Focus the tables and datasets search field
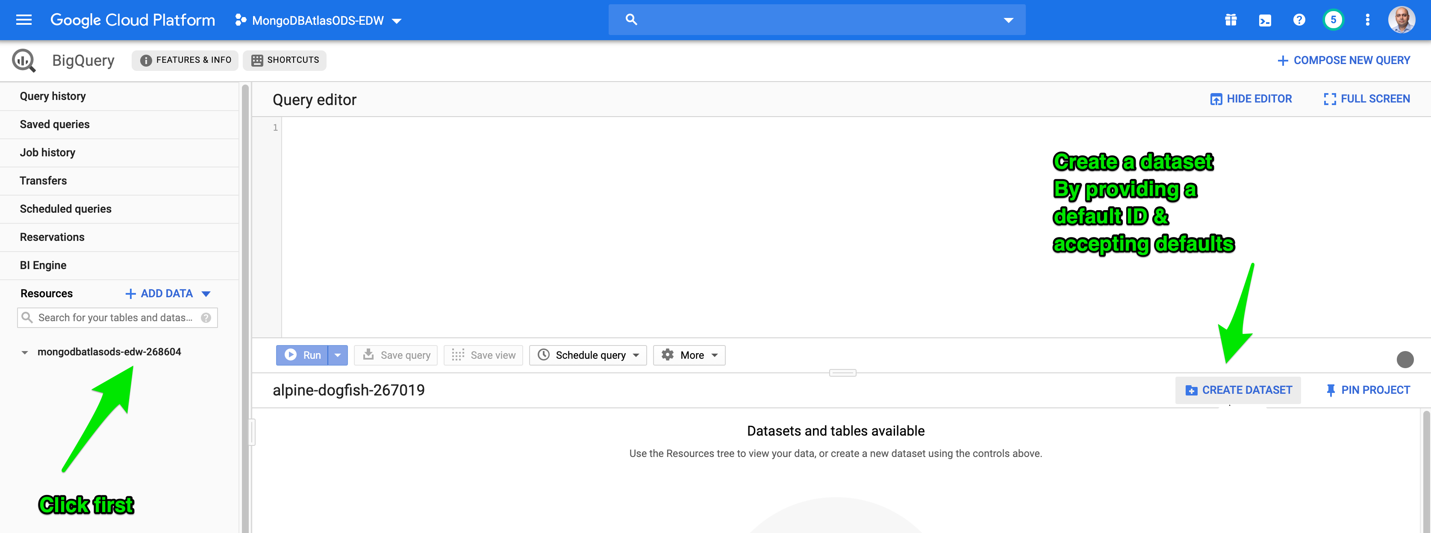Image resolution: width=1431 pixels, height=533 pixels. (117, 318)
